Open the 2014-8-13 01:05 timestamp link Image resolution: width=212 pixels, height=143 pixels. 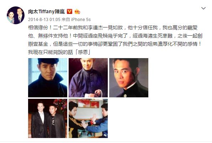[x=44, y=20]
